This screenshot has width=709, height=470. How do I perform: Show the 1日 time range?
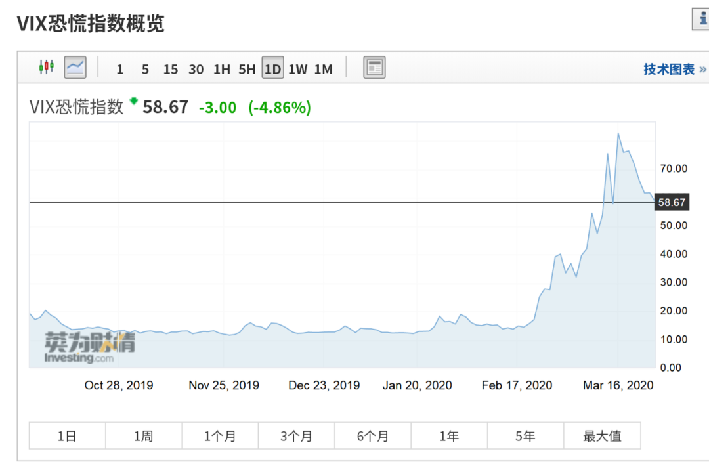click(67, 436)
